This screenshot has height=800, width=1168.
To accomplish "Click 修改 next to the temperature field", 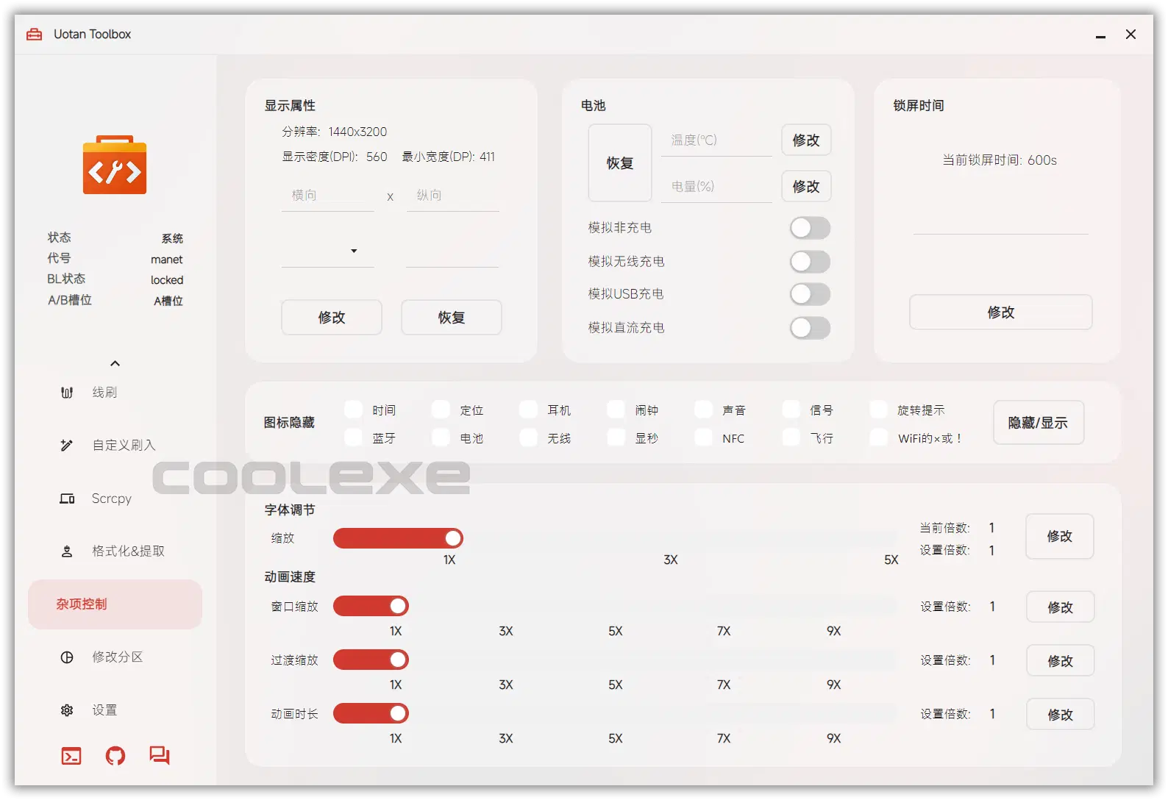I will click(806, 140).
